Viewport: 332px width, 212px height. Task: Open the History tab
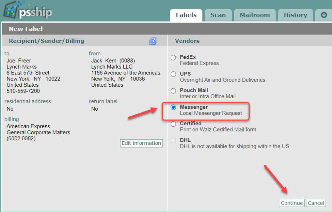[295, 15]
